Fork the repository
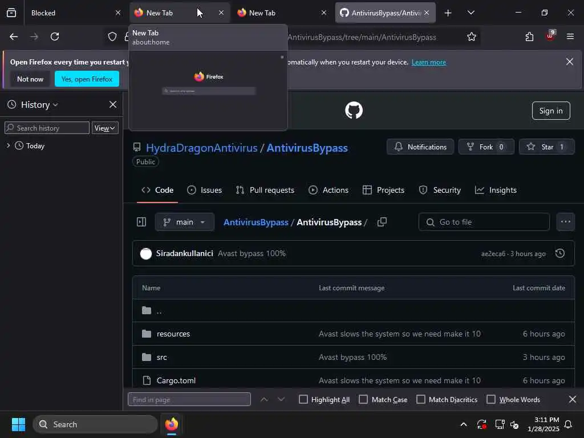This screenshot has width=584, height=438. coord(486,147)
